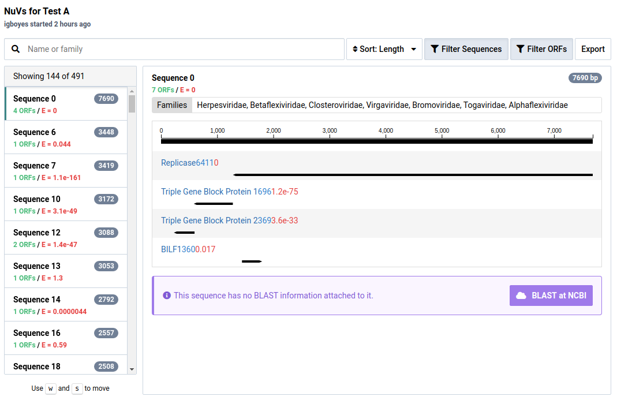Open Sequence 13 from the sidebar
Image resolution: width=617 pixels, height=400 pixels.
[65, 271]
